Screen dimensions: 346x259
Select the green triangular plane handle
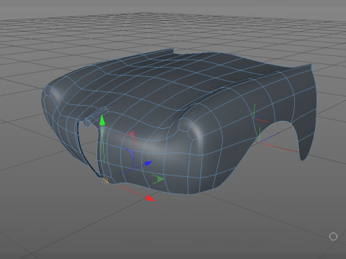pos(159,179)
